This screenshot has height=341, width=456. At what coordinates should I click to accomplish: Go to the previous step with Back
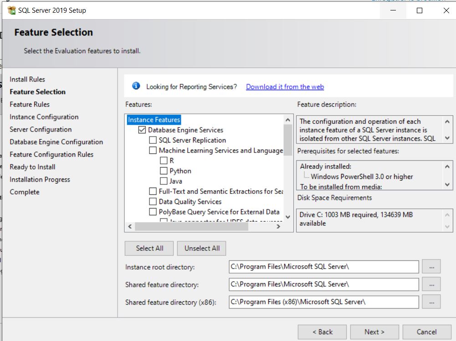click(x=322, y=332)
